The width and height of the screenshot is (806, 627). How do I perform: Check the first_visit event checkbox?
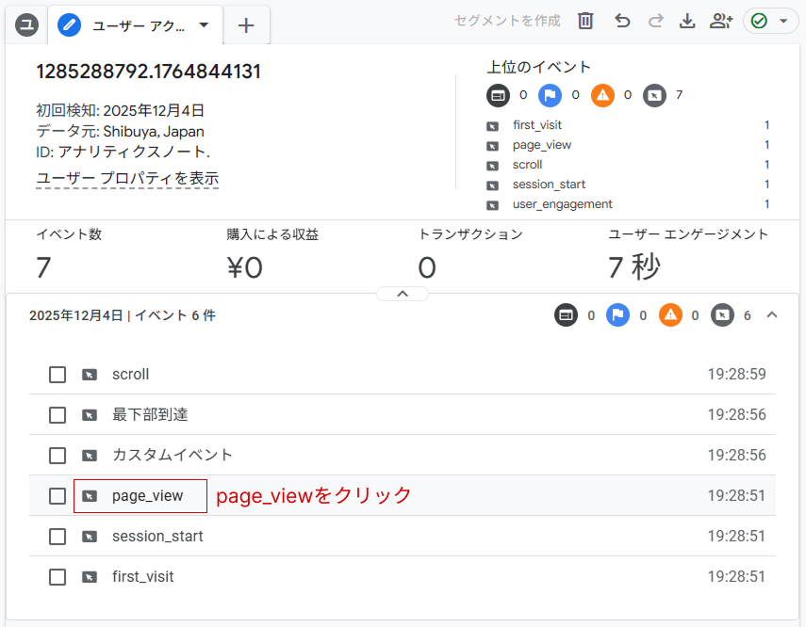coord(58,577)
